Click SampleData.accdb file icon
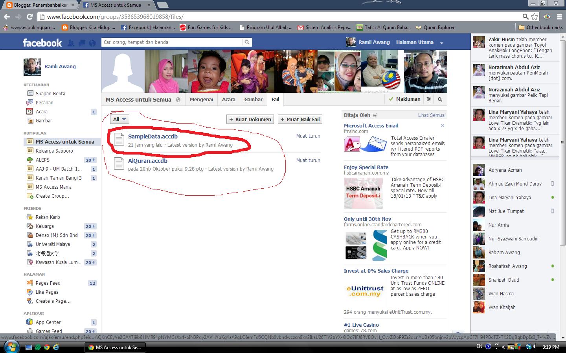 pos(119,140)
